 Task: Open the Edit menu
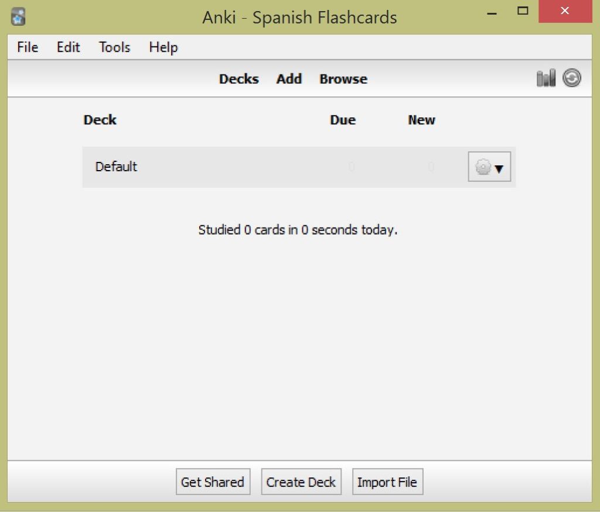point(69,48)
